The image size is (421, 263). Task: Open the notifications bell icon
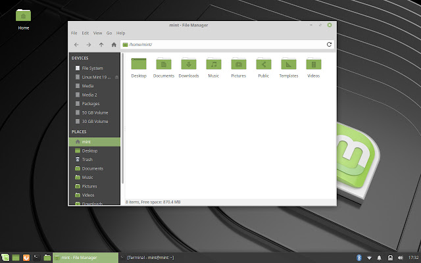point(379,258)
